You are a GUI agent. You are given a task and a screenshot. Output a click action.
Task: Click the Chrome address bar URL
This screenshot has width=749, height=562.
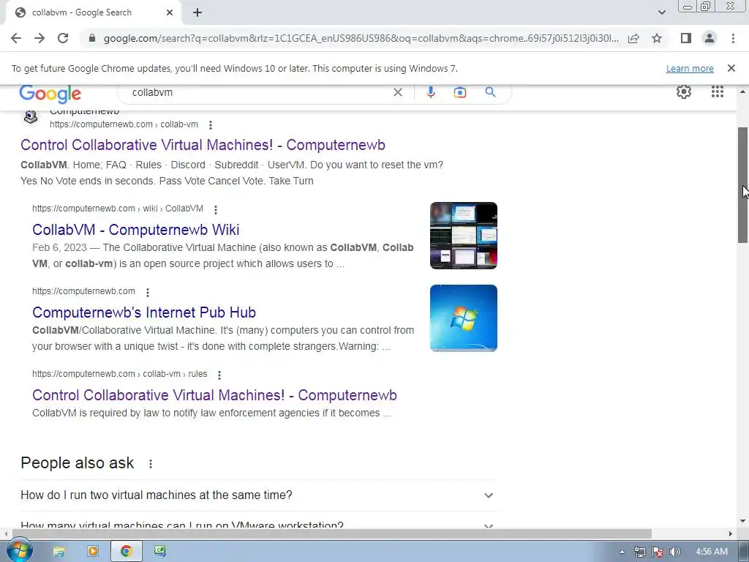pyautogui.click(x=361, y=38)
